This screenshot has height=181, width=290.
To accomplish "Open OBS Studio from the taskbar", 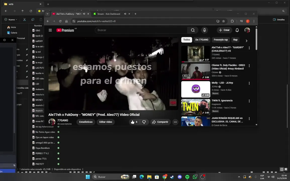I will point(203,177).
